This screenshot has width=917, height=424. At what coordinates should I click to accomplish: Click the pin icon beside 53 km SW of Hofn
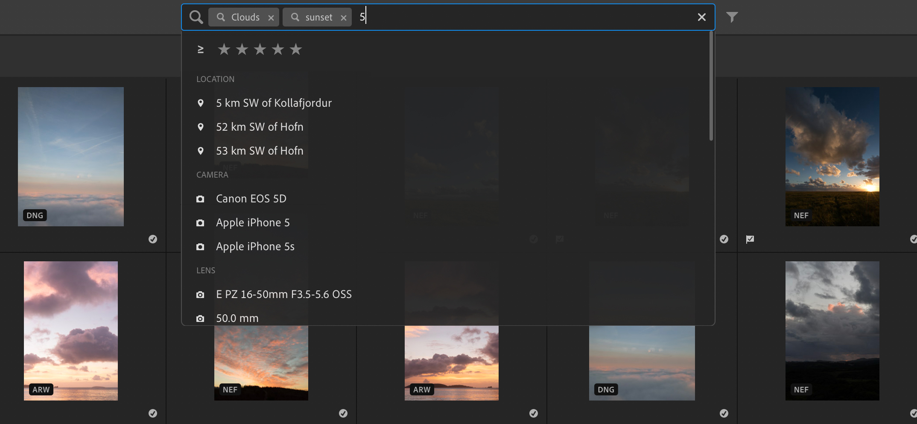pos(200,151)
